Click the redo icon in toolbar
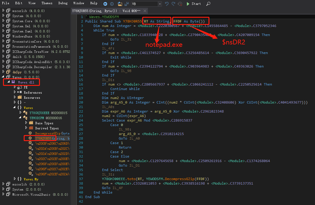This screenshot has height=205, width=315. pyautogui.click(x=173, y=4)
